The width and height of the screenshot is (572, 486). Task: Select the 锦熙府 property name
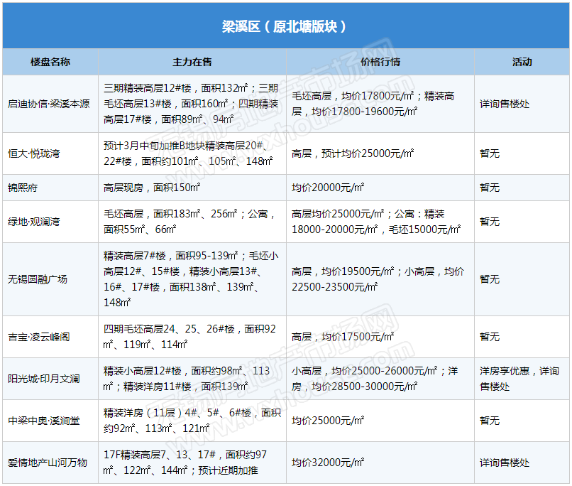23,188
